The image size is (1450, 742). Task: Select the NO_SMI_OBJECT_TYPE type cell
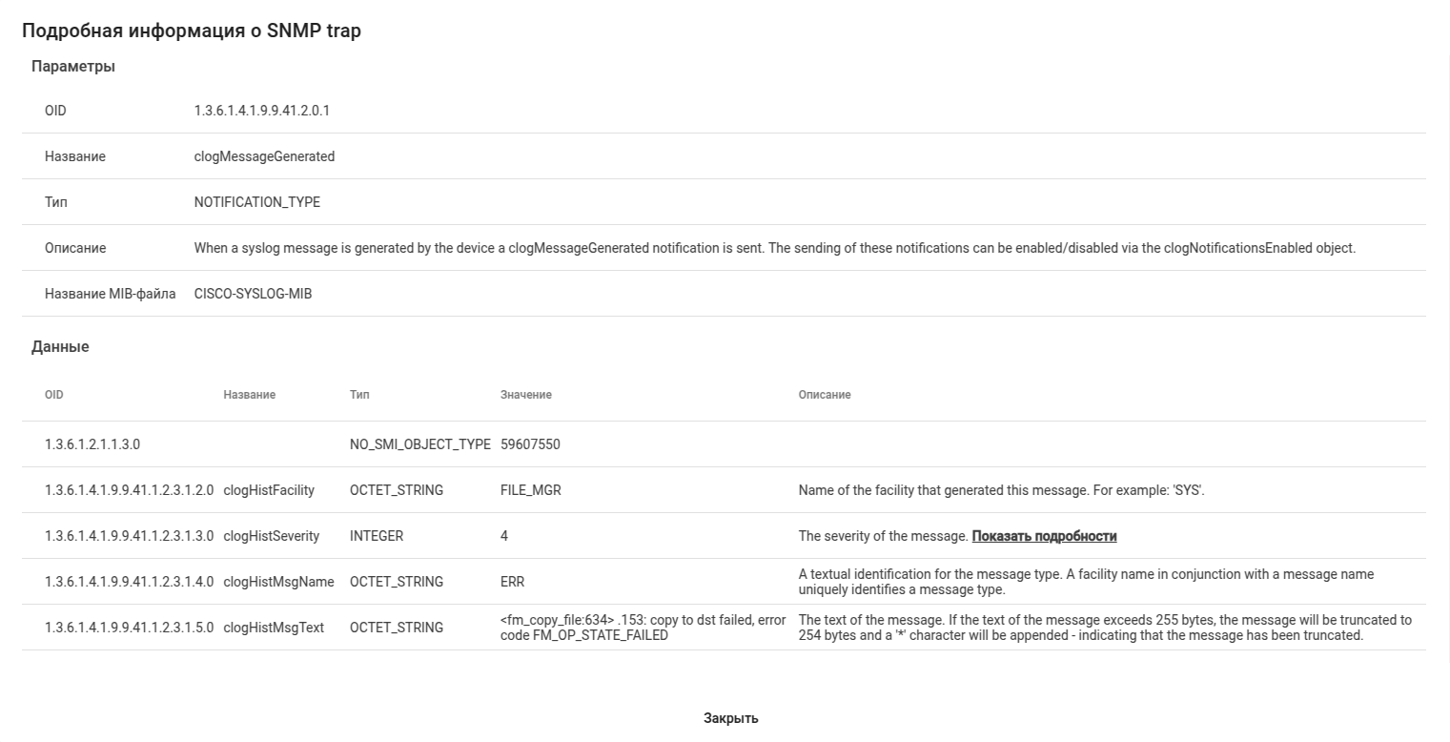click(419, 444)
